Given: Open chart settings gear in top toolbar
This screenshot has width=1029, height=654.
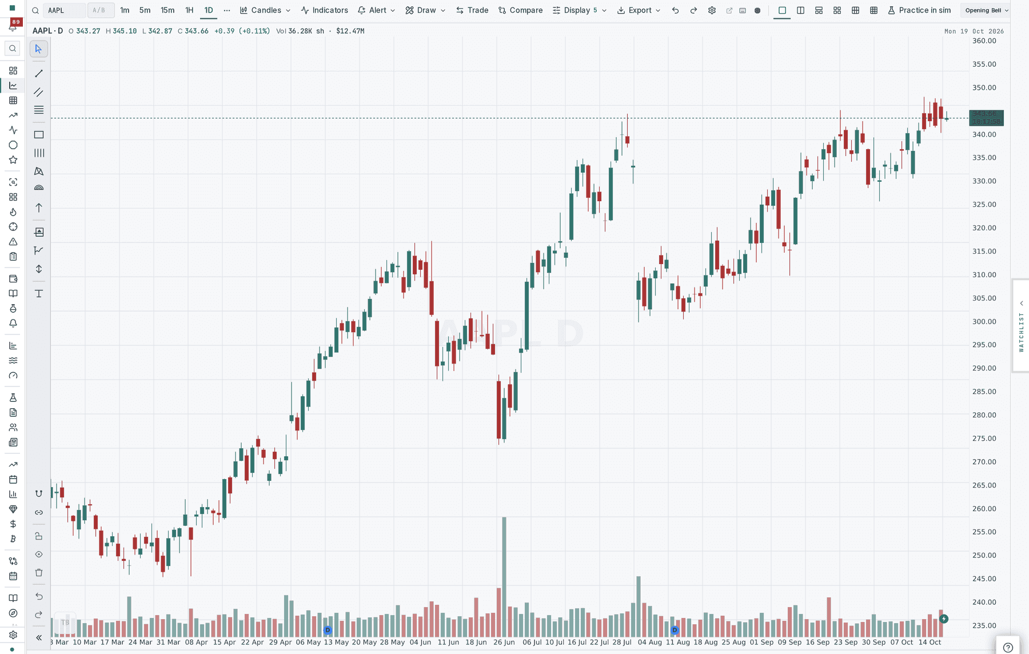Looking at the screenshot, I should coord(712,10).
